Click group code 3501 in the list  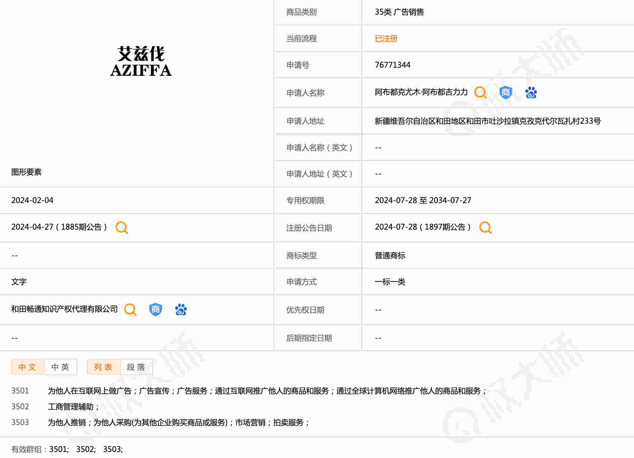coord(20,391)
